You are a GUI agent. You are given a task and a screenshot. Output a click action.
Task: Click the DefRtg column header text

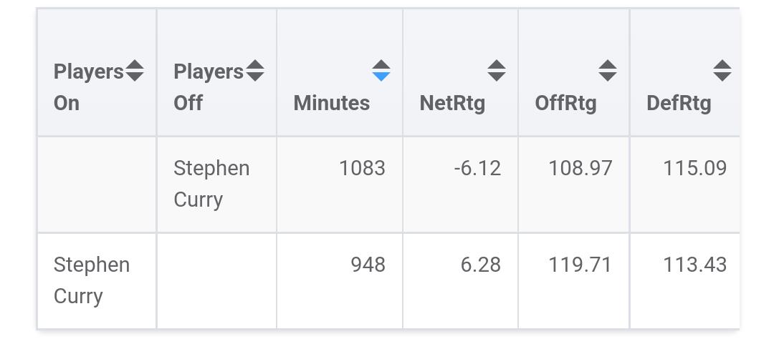pyautogui.click(x=679, y=103)
